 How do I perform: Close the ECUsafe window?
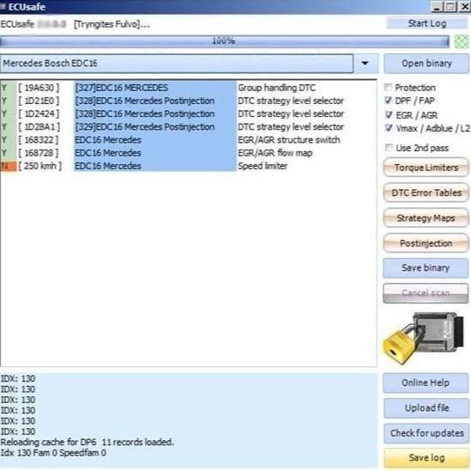coord(464,7)
